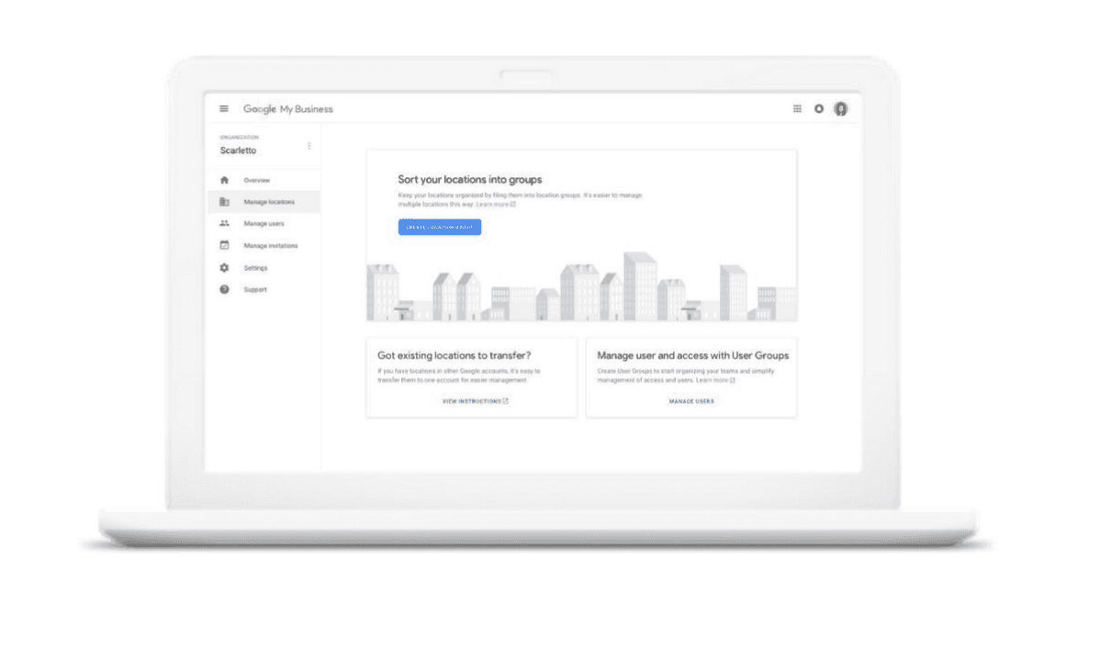Image resolution: width=1100 pixels, height=659 pixels.
Task: Open the account profile avatar
Action: click(840, 109)
